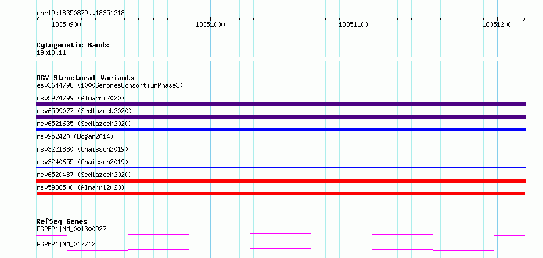Viewport: 543px width, 258px height.
Task: Click the purple bar under nsv5974799
Action: coord(281,104)
